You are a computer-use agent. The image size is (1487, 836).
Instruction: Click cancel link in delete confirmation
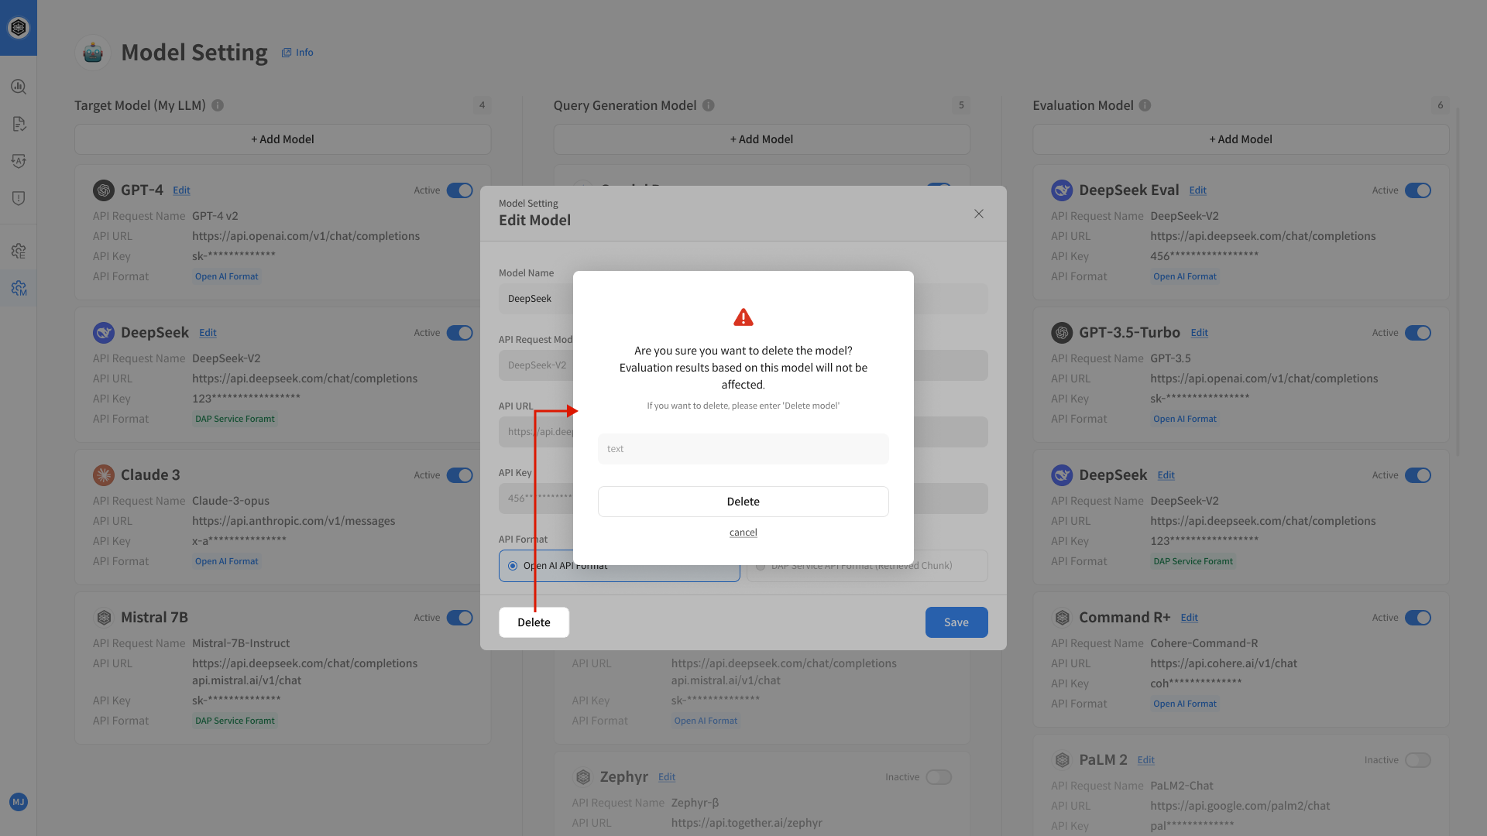tap(743, 533)
